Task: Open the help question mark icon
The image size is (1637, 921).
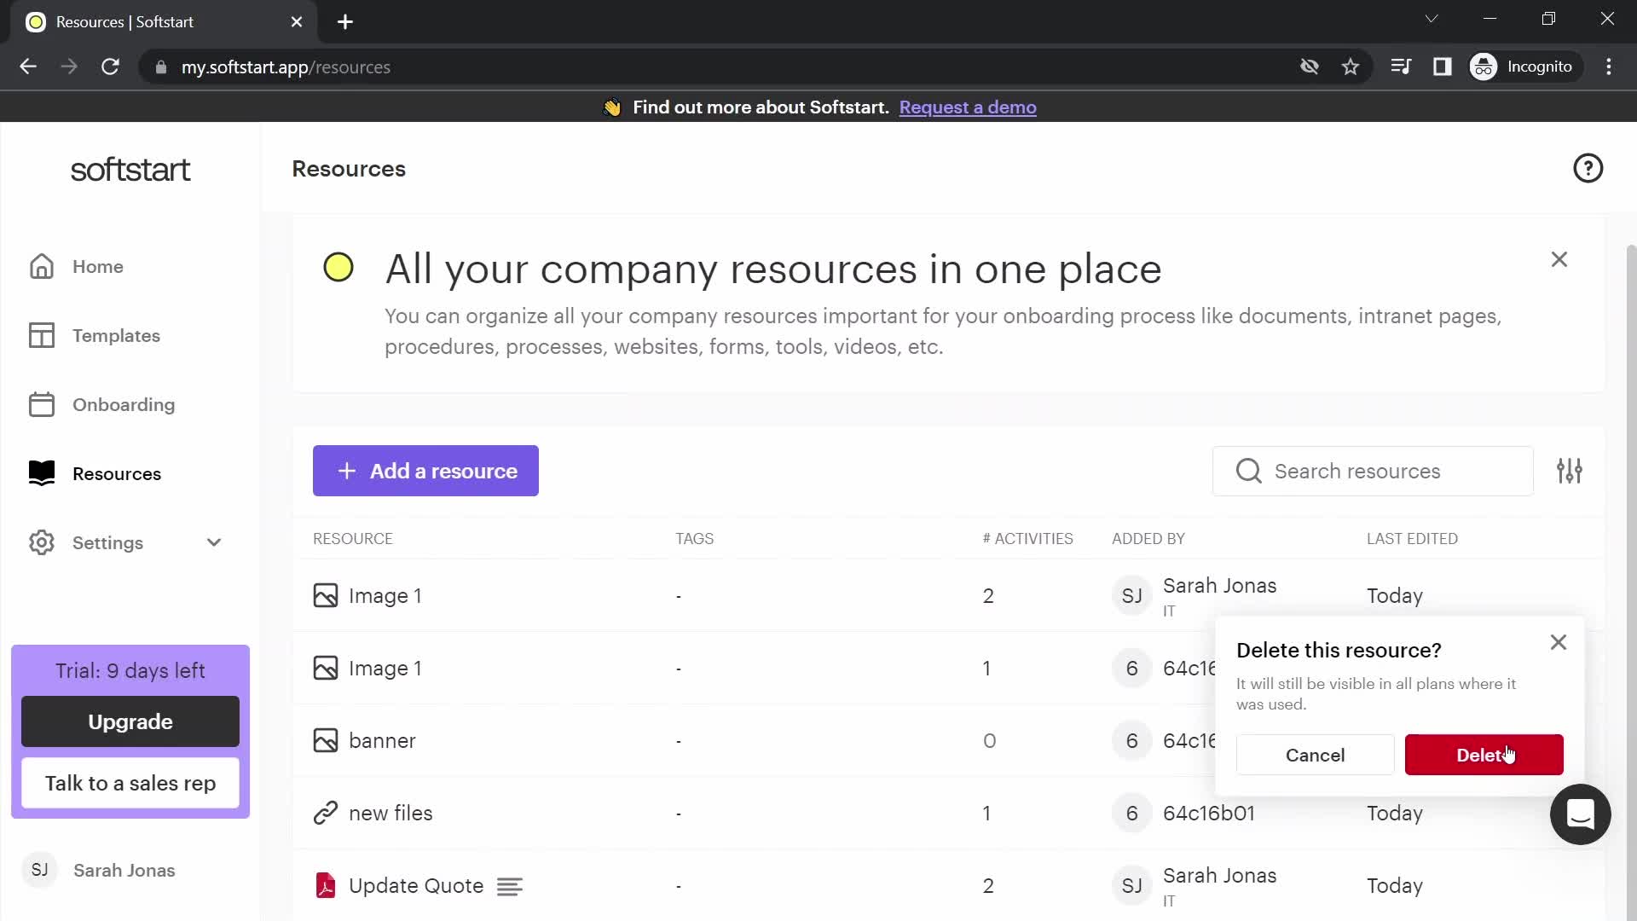Action: click(x=1588, y=168)
